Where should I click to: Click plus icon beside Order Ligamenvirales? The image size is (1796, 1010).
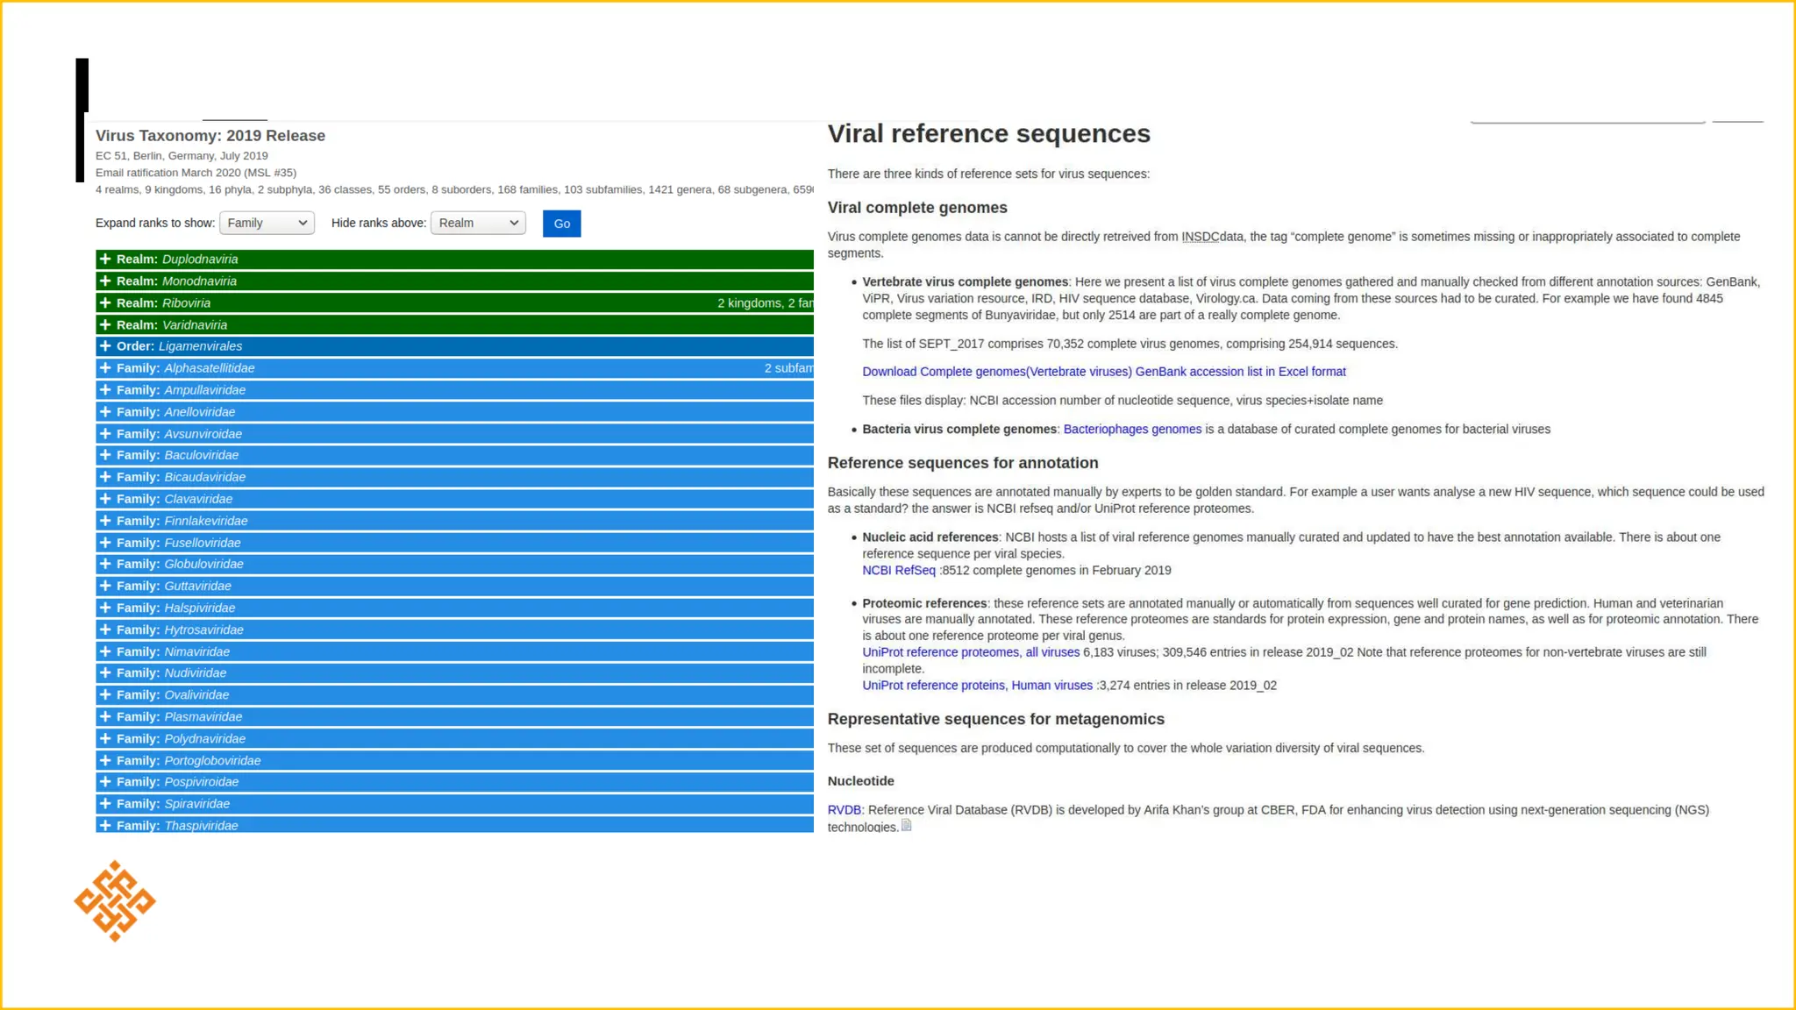click(105, 346)
